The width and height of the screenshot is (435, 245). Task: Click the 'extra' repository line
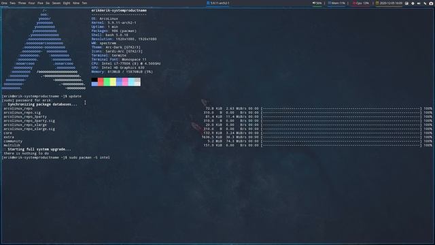[9, 137]
